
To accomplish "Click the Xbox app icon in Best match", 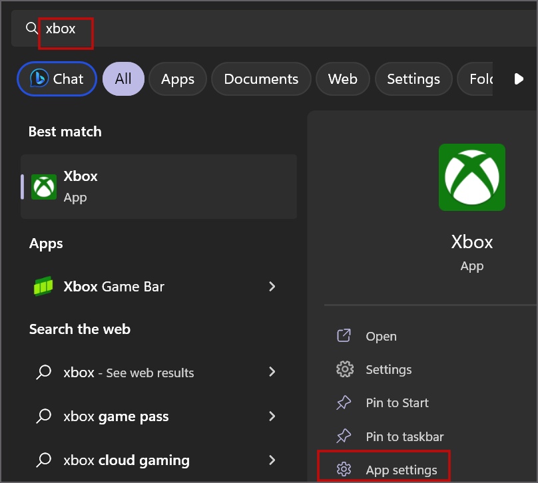I will pos(44,187).
